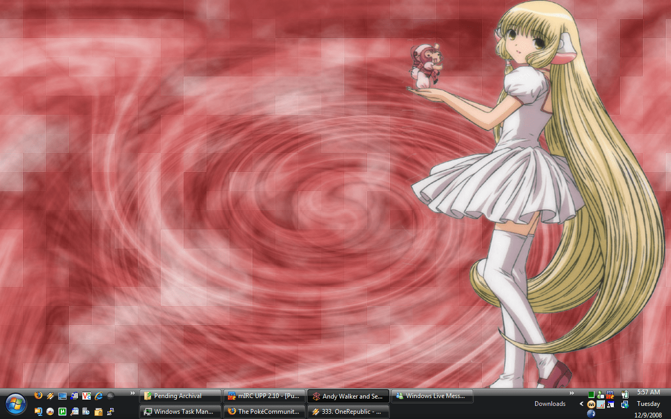671x419 pixels.
Task: Click the server with clock Quick Launch icon
Action: tap(86, 412)
